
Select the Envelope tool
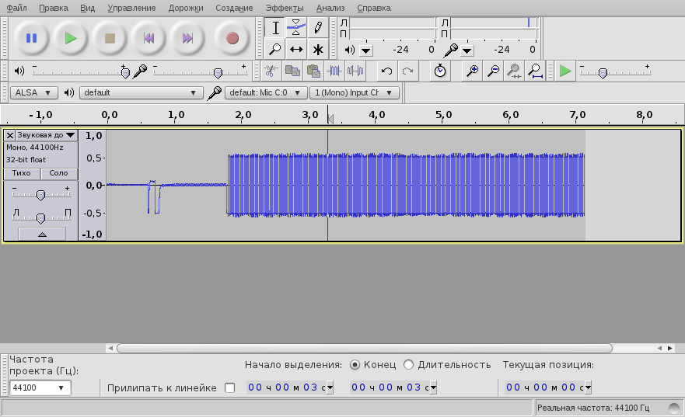coord(296,28)
